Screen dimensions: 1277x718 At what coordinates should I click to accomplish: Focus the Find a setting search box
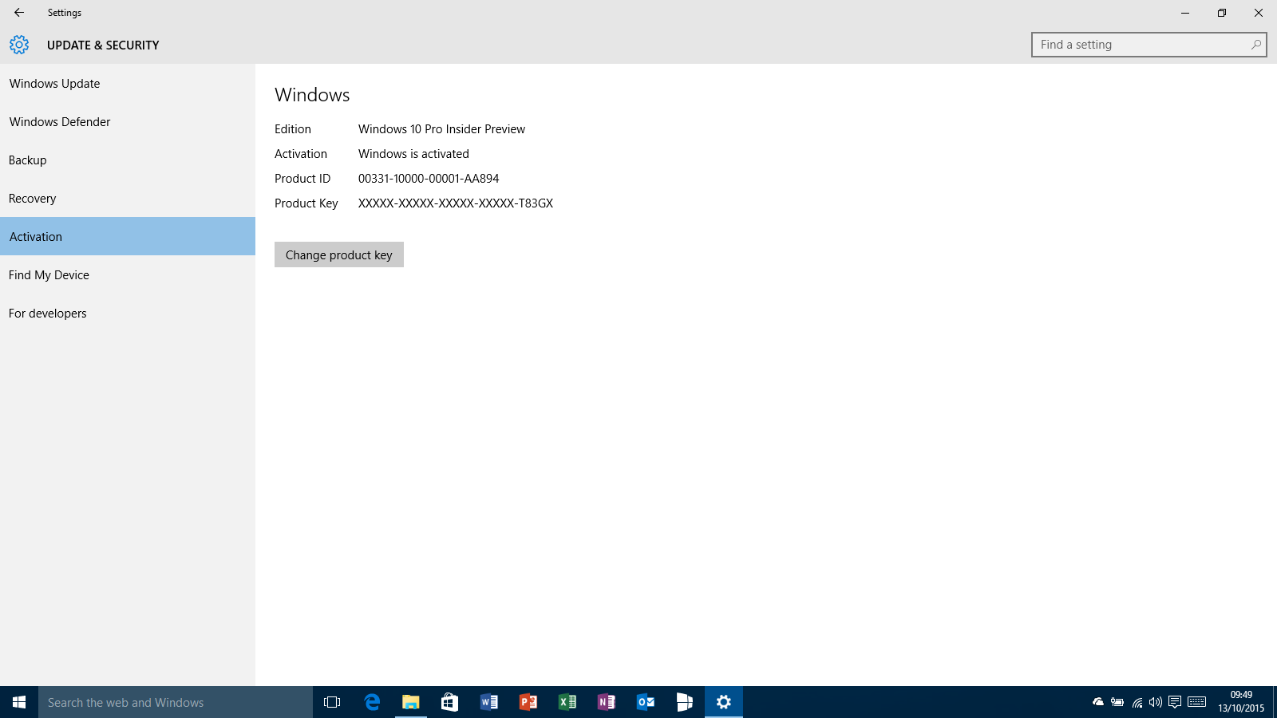(x=1149, y=45)
